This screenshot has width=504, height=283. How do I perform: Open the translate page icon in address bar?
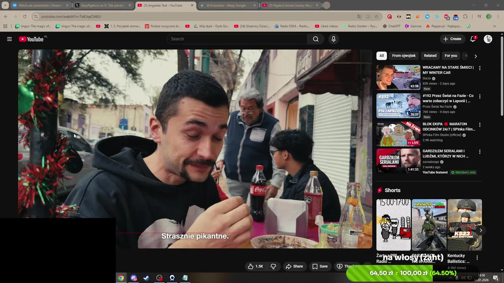coord(359,17)
